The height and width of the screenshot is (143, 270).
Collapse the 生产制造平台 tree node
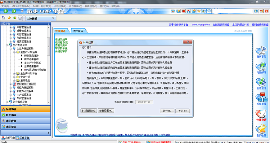click(7, 45)
